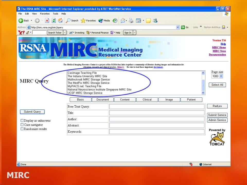Screen dimensions: 247x185
Task: Open the Norton AntiVirus dropdown arrow
Action: click(x=227, y=27)
